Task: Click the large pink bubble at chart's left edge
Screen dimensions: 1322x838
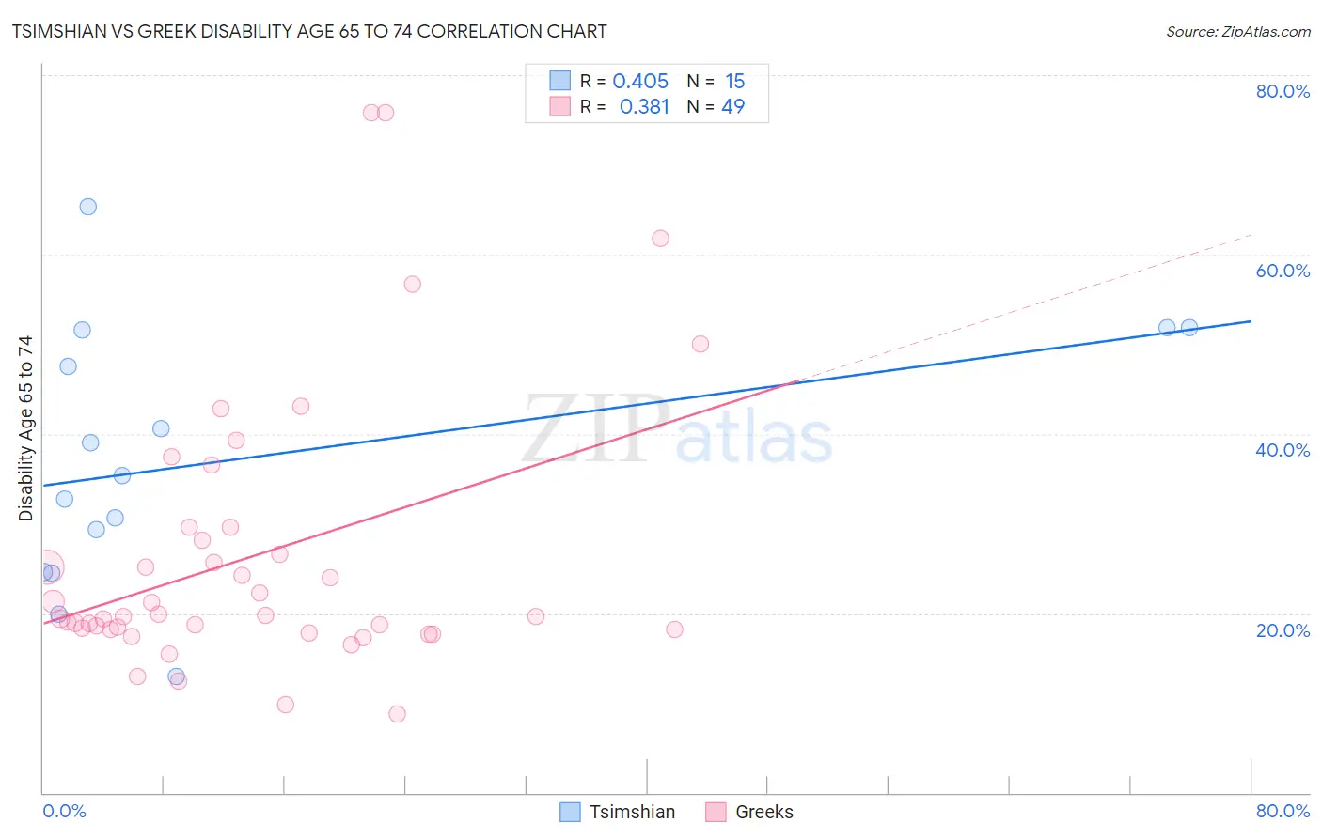Action: 45,567
